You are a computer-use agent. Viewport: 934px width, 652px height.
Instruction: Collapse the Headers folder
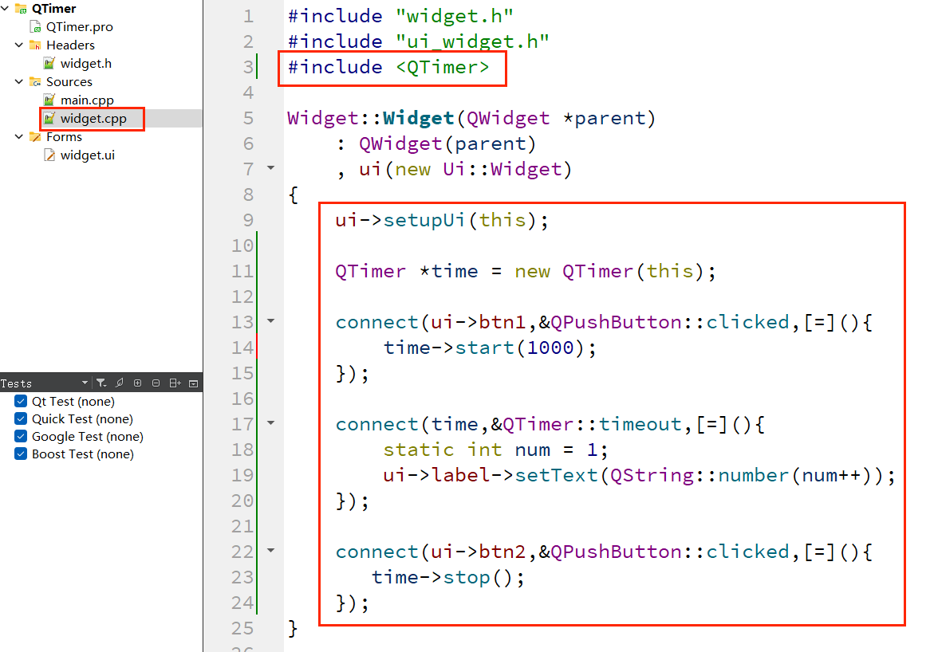19,45
